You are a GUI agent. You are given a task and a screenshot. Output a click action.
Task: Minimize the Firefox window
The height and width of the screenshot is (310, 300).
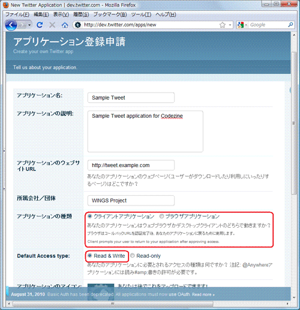pyautogui.click(x=267, y=4)
